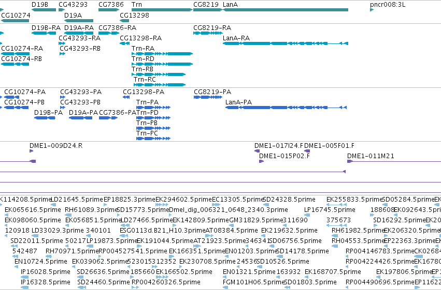Select the CG43293-PA protein label
Image resolution: width=441 pixels, height=290 pixels.
tap(81, 92)
